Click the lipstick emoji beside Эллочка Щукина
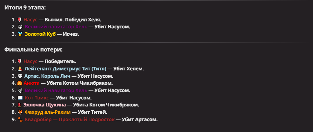This screenshot has height=132, width=313. 20,105
